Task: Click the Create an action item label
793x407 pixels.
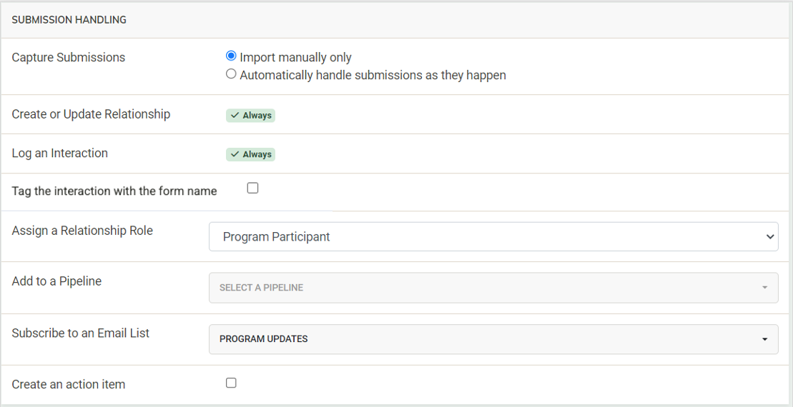Action: click(x=69, y=384)
